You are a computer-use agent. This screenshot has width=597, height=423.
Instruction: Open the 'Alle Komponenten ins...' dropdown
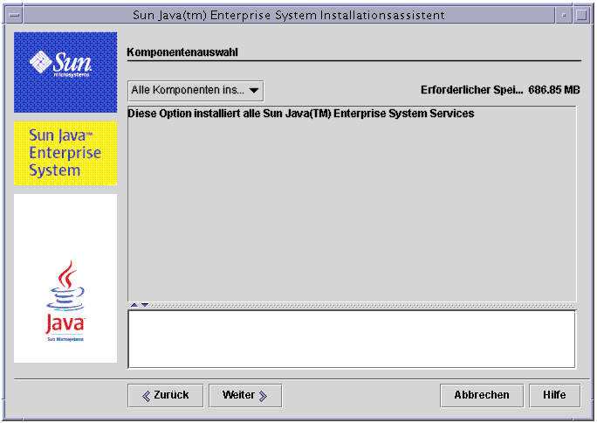pos(196,91)
